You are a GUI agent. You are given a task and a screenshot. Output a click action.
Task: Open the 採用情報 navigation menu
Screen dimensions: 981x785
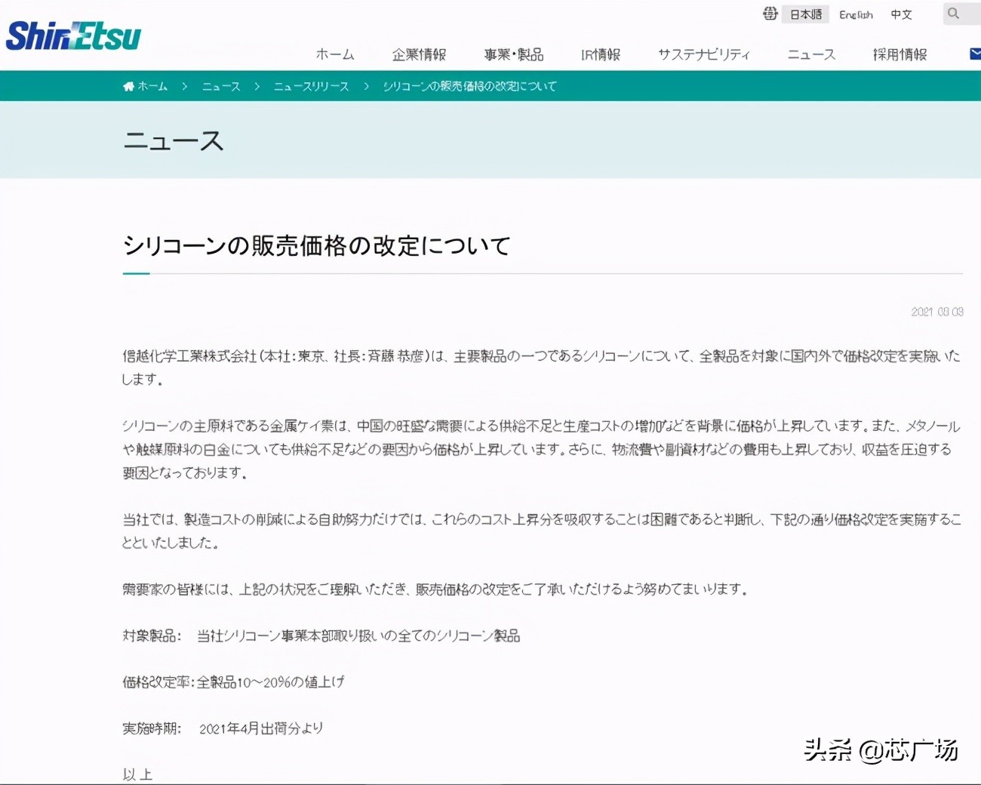[900, 54]
